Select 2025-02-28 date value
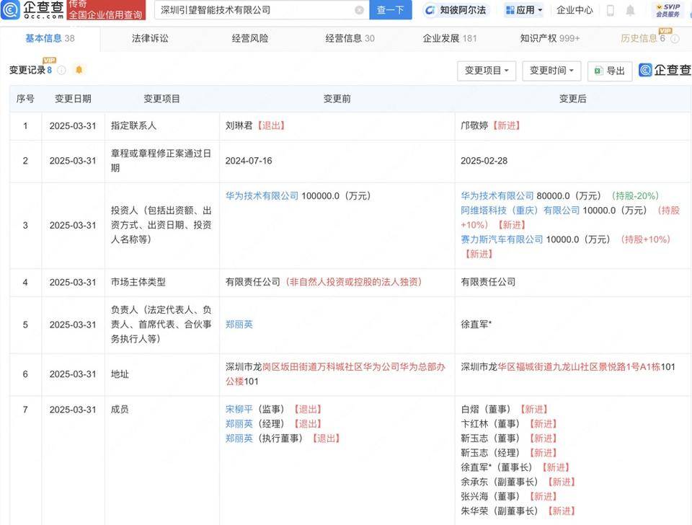This screenshot has width=692, height=525. 484,161
